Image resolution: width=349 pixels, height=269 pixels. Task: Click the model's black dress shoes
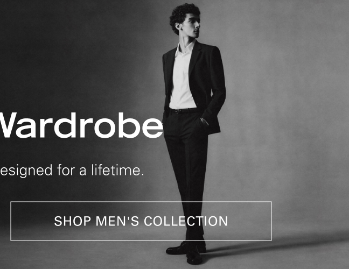[187, 252]
